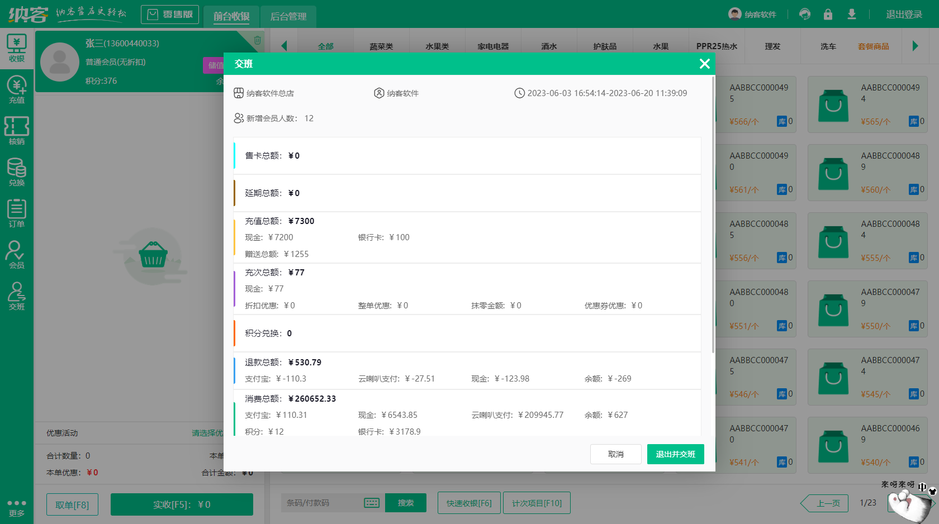The width and height of the screenshot is (939, 524).
Task: Confirm with 退出并交班 button
Action: point(675,454)
